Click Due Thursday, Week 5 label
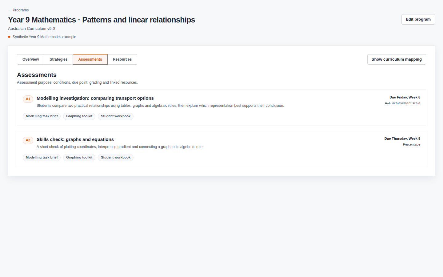 pos(402,138)
